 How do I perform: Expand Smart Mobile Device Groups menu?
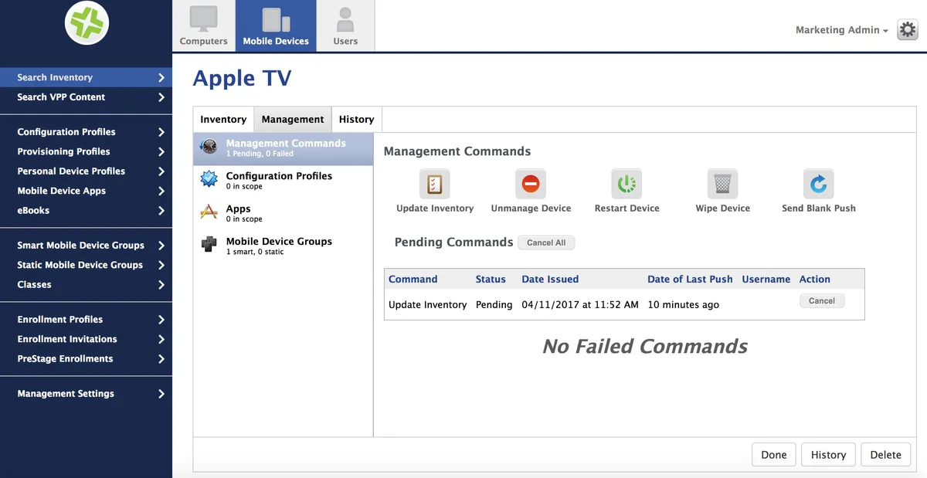tap(90, 246)
